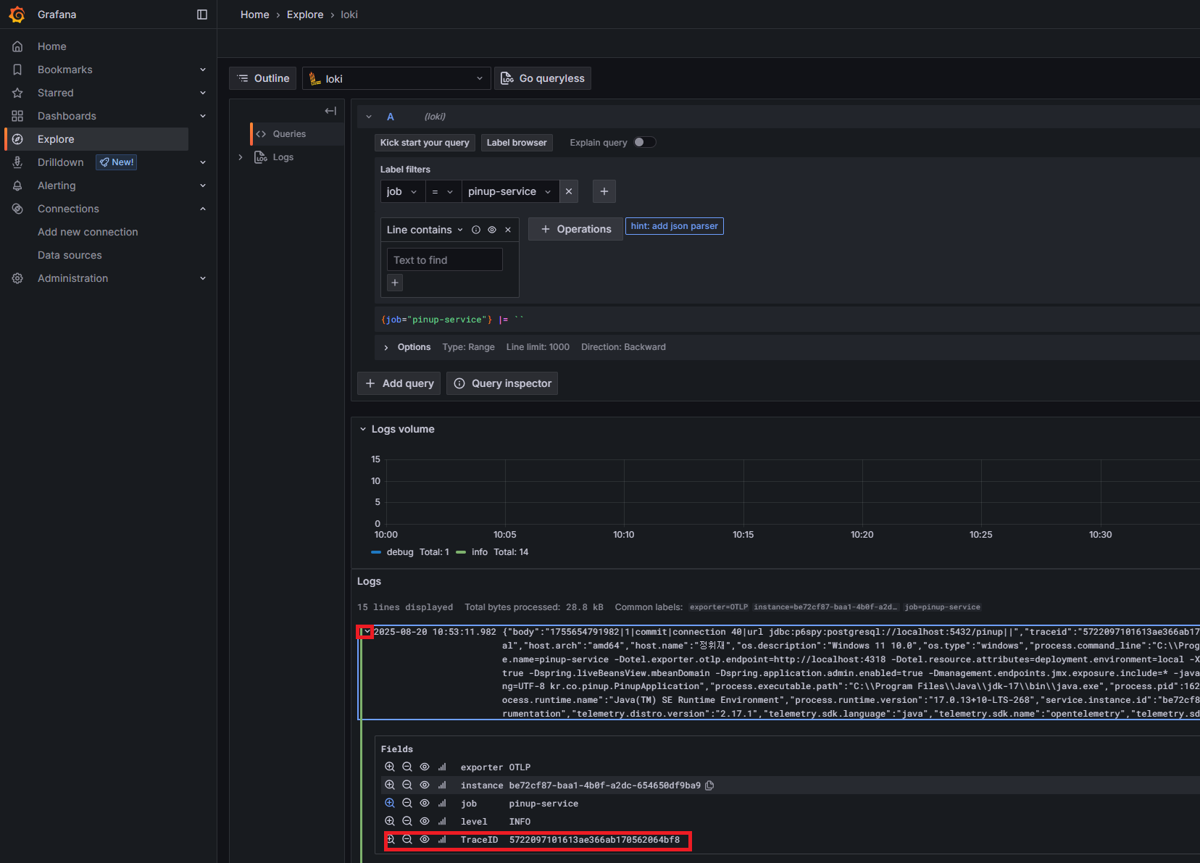The height and width of the screenshot is (863, 1200).
Task: Filter for the instance field value
Action: pyautogui.click(x=390, y=785)
